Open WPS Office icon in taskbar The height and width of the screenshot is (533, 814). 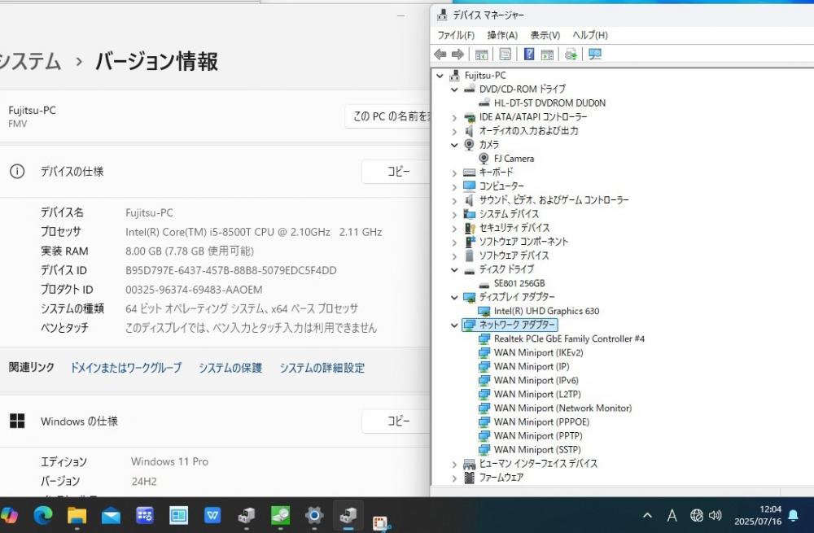click(x=212, y=515)
